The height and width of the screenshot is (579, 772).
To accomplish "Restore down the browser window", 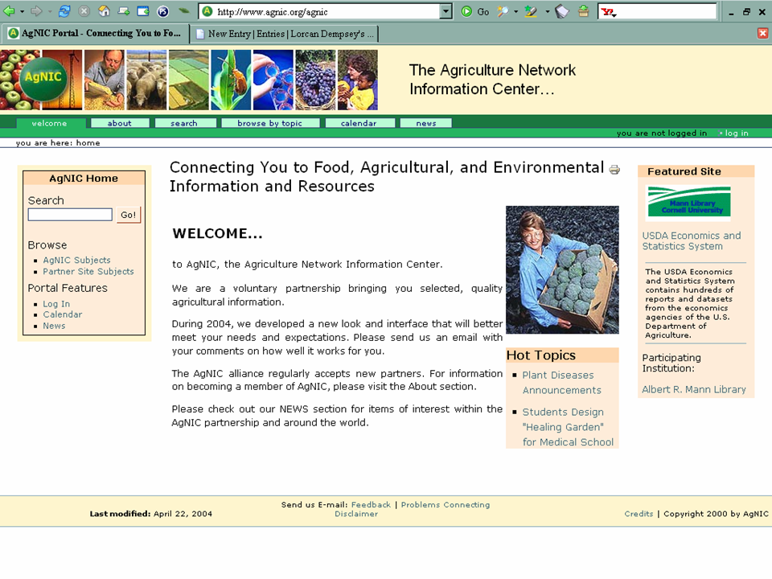I will tap(746, 12).
